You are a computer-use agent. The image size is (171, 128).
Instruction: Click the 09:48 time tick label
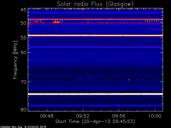click(x=47, y=116)
